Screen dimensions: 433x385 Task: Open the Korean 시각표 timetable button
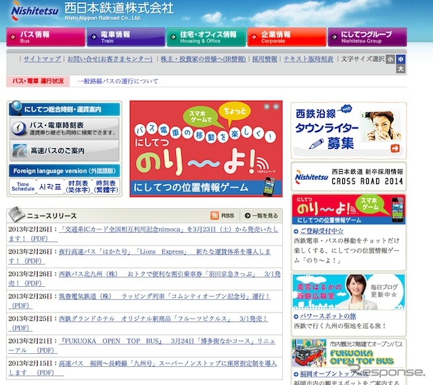tap(50, 187)
